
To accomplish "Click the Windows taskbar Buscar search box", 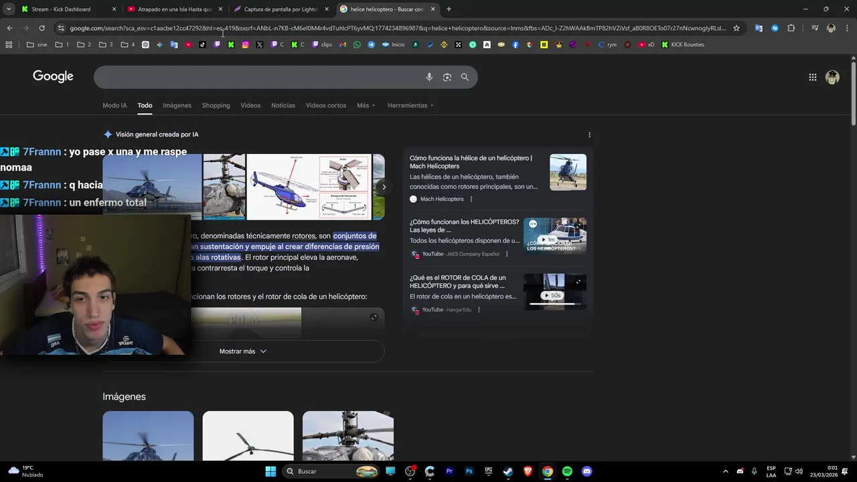I will (331, 471).
